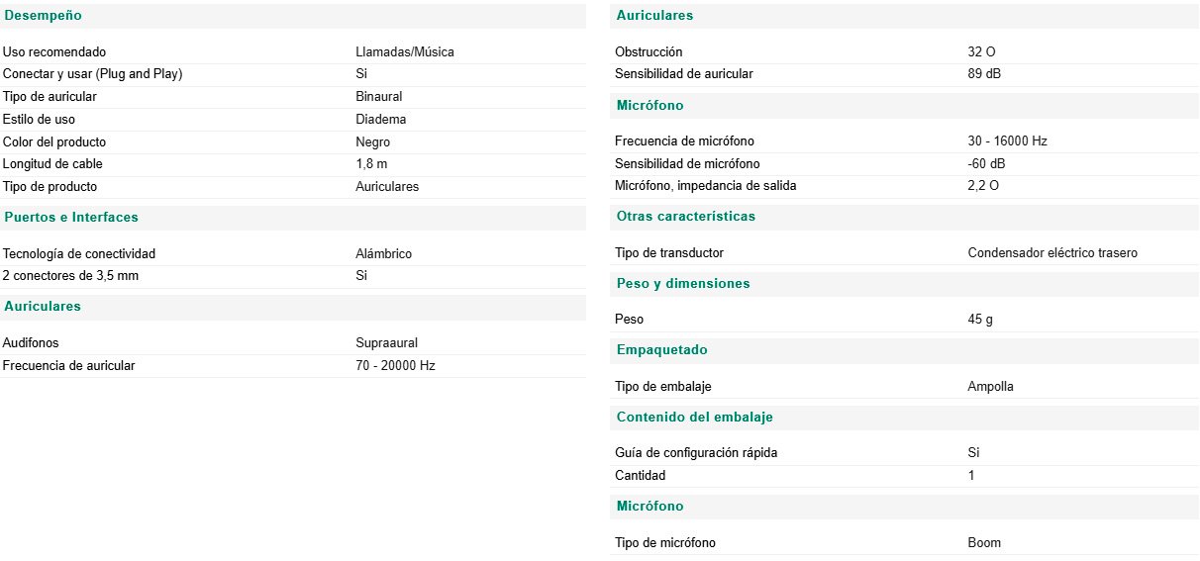Click the Conectar y usar (Plug and Play) label
The image size is (1200, 561).
(x=93, y=73)
